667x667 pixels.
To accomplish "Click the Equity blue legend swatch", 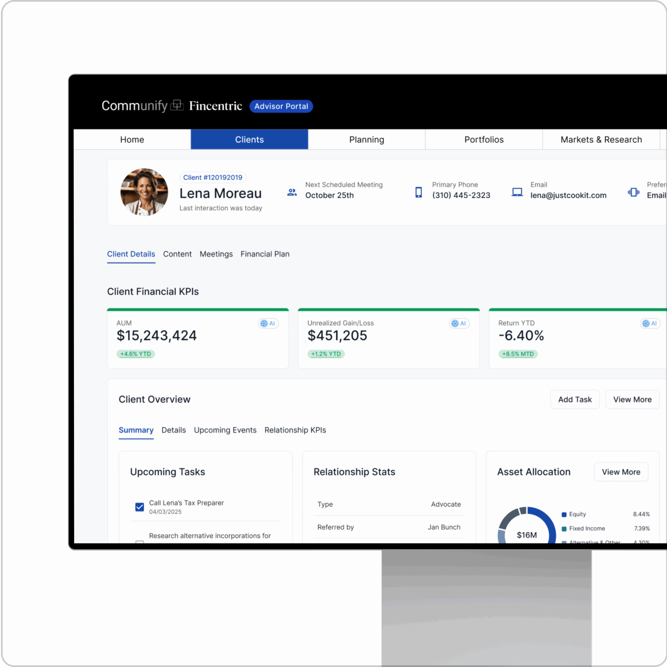I will pos(564,514).
